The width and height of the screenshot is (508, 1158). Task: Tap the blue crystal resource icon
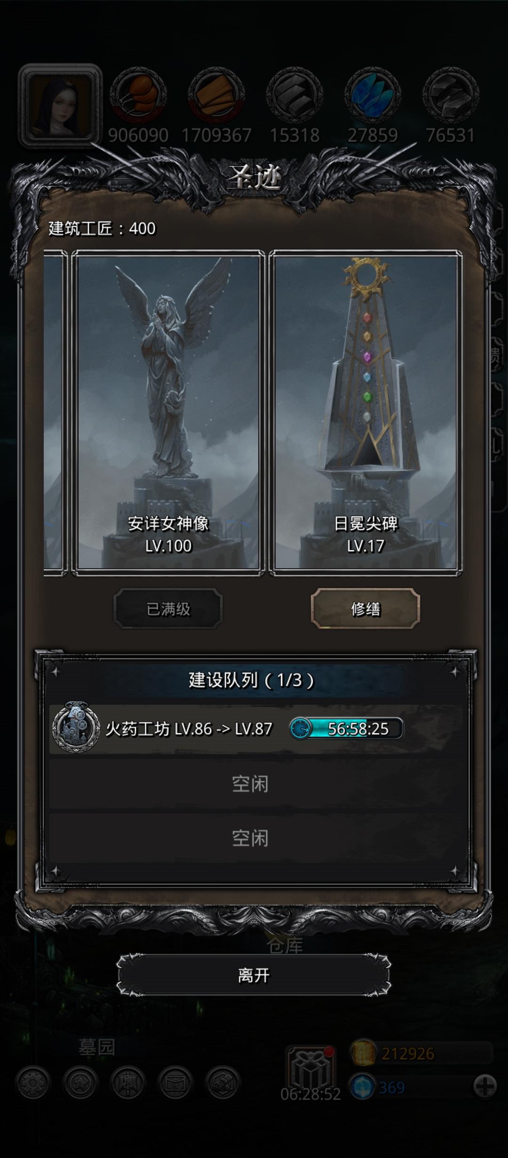373,96
